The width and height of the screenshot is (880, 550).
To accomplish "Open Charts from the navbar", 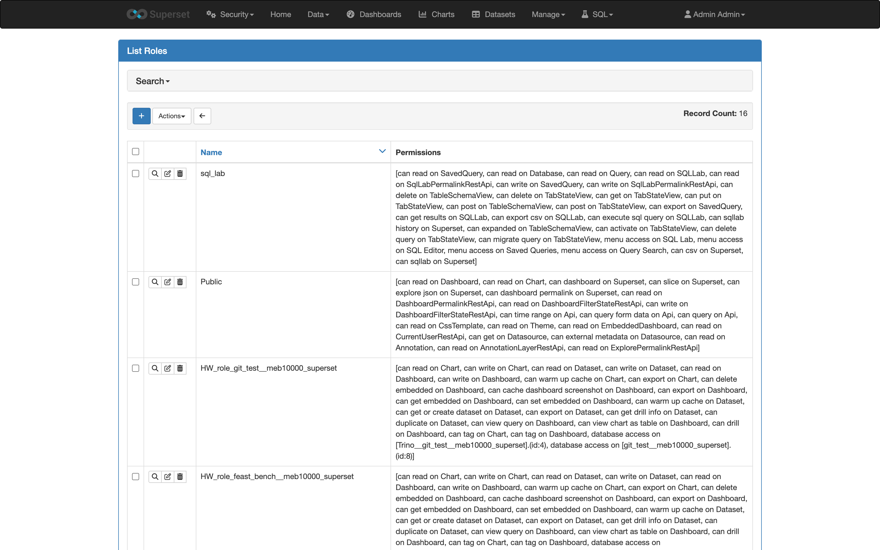I will [x=436, y=14].
